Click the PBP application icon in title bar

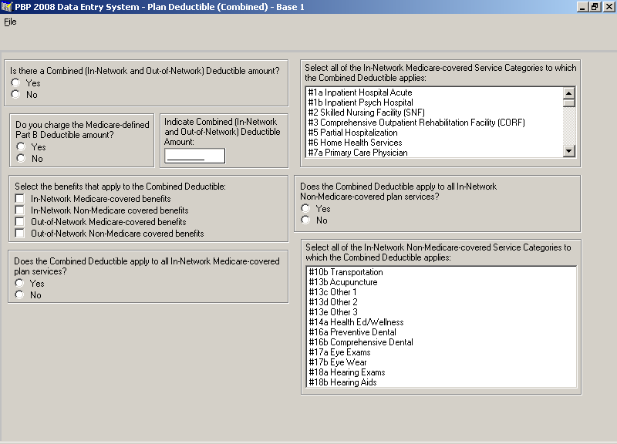[x=7, y=7]
